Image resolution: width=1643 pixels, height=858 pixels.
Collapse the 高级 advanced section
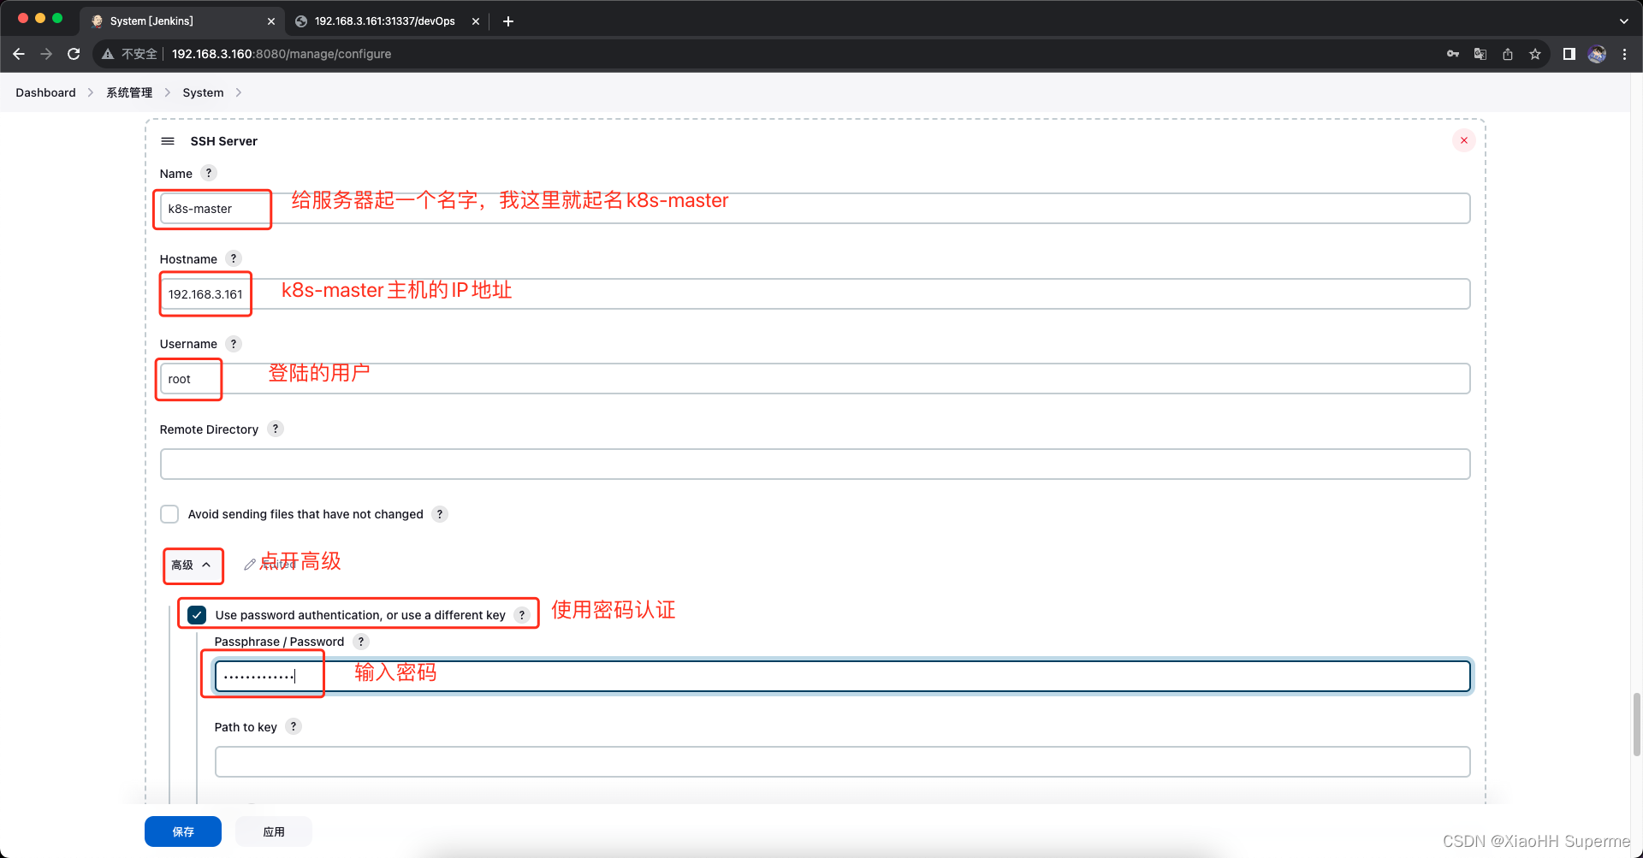[192, 565]
